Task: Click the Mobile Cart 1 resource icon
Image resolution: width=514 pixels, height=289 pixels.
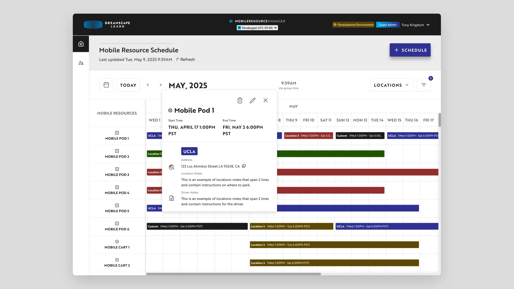Action: click(x=117, y=242)
